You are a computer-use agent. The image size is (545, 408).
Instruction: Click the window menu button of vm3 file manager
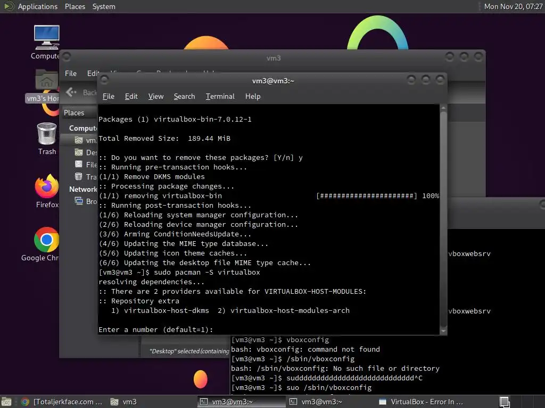pos(67,56)
